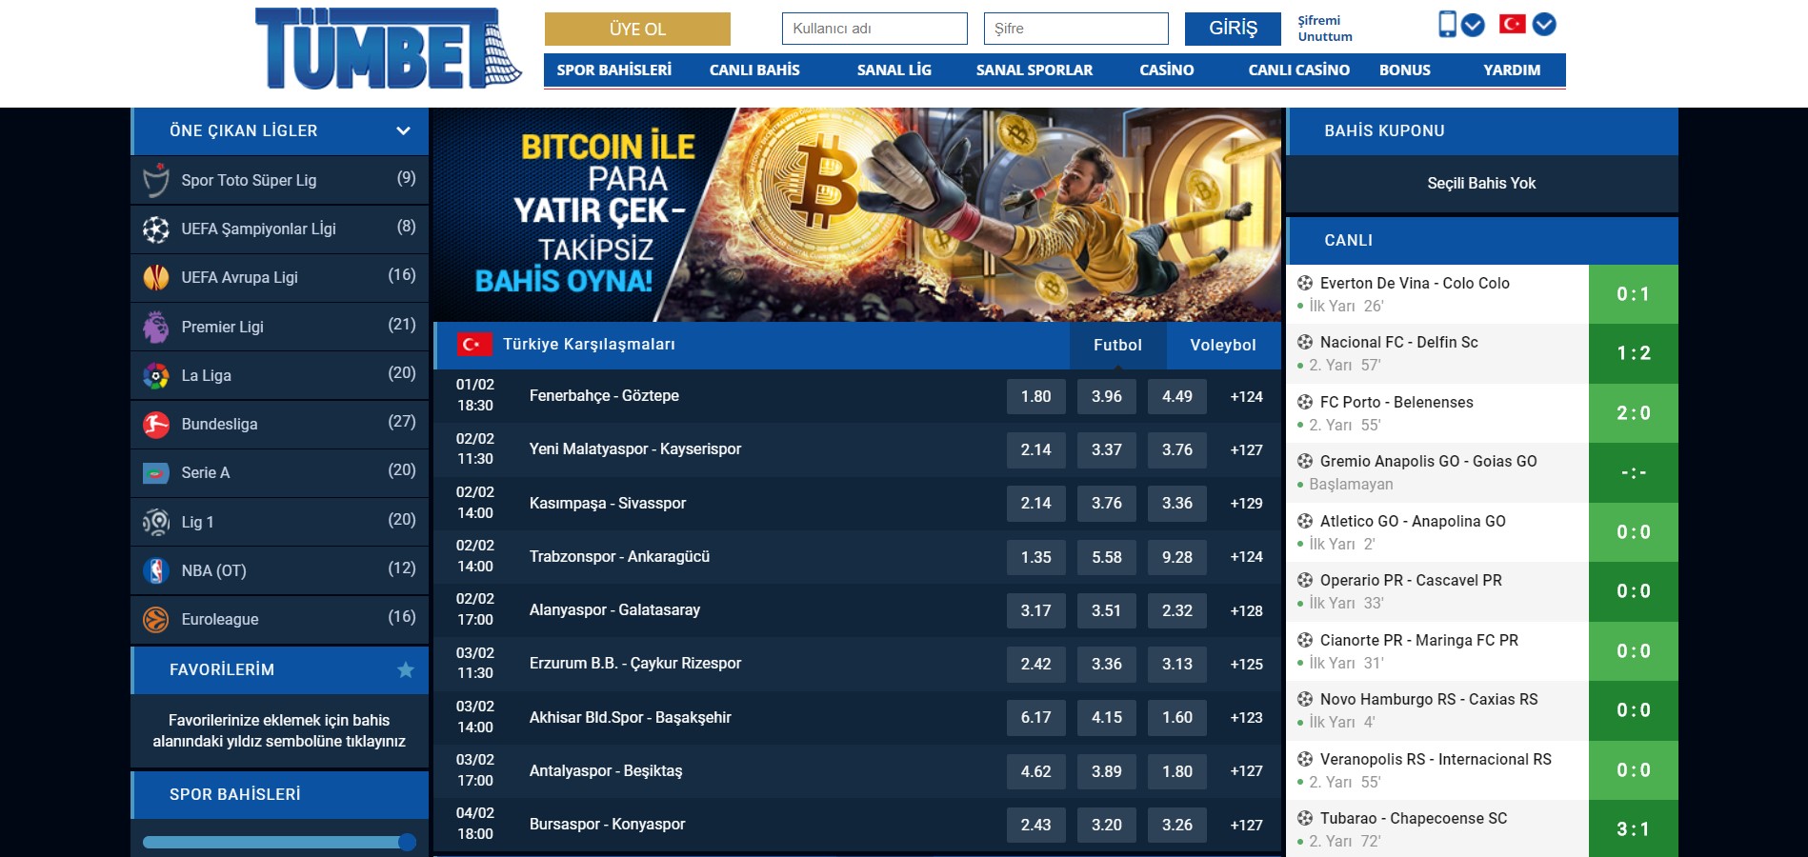Select 3.36 draw odds for Erzurum B.B.
Screen dimensions: 1808x857
pyautogui.click(x=1107, y=664)
